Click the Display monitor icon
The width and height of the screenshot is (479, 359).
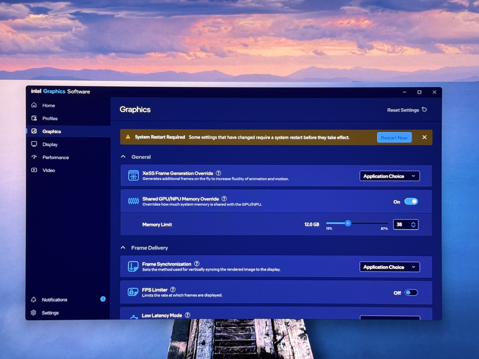(34, 144)
